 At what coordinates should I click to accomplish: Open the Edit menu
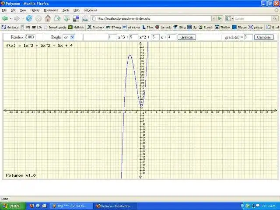coord(13,10)
